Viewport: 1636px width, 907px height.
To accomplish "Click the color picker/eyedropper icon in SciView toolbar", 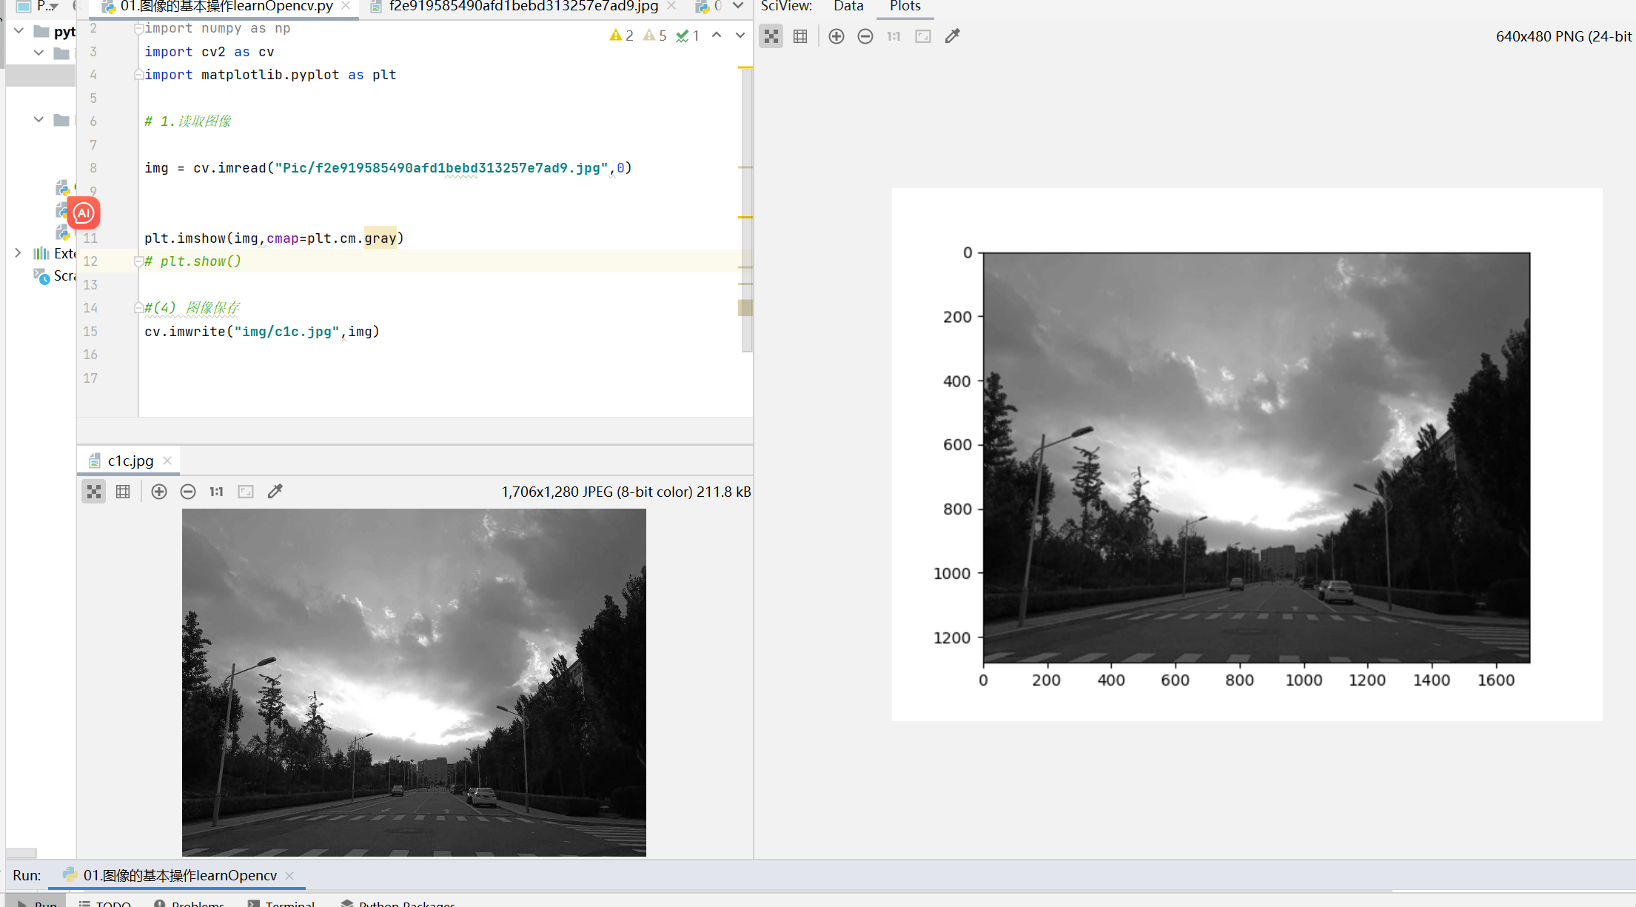I will [x=953, y=36].
